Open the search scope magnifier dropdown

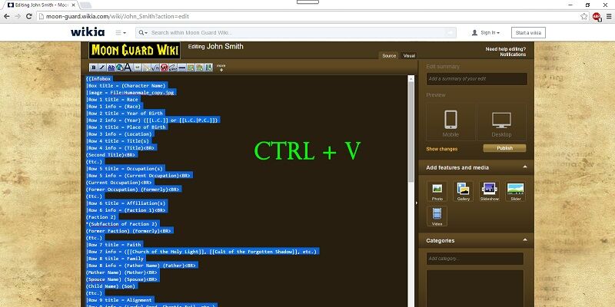click(x=143, y=33)
